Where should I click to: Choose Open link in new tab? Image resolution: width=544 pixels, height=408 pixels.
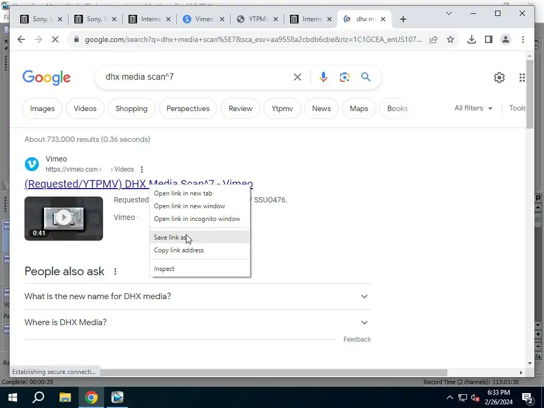pyautogui.click(x=200, y=193)
